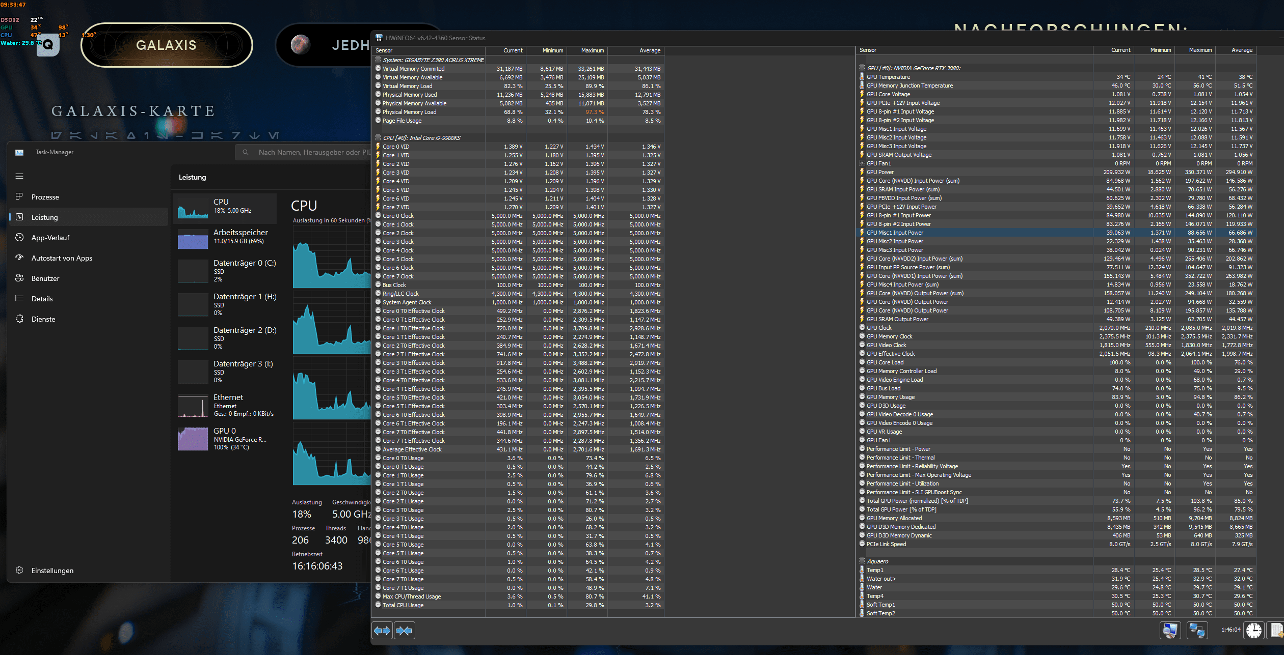This screenshot has width=1284, height=655.
Task: Select Datenträger 3 (I:) performance entry
Action: (225, 372)
